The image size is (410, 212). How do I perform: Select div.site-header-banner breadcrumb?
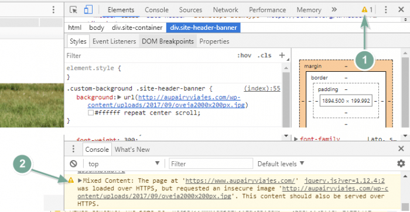tap(203, 27)
